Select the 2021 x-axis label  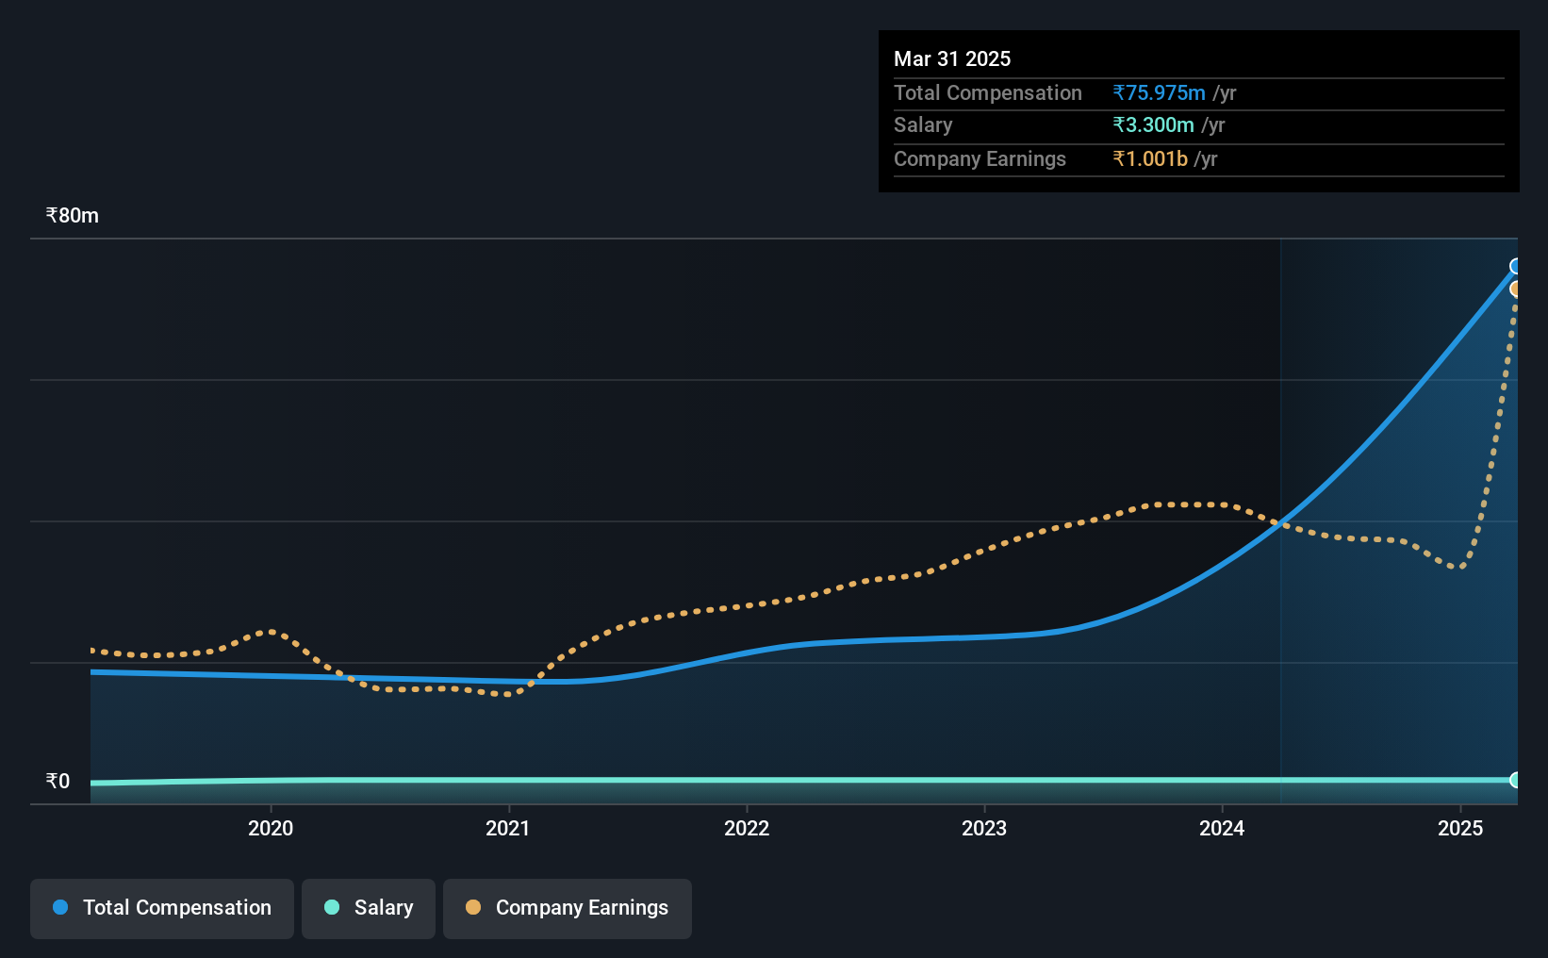coord(508,828)
